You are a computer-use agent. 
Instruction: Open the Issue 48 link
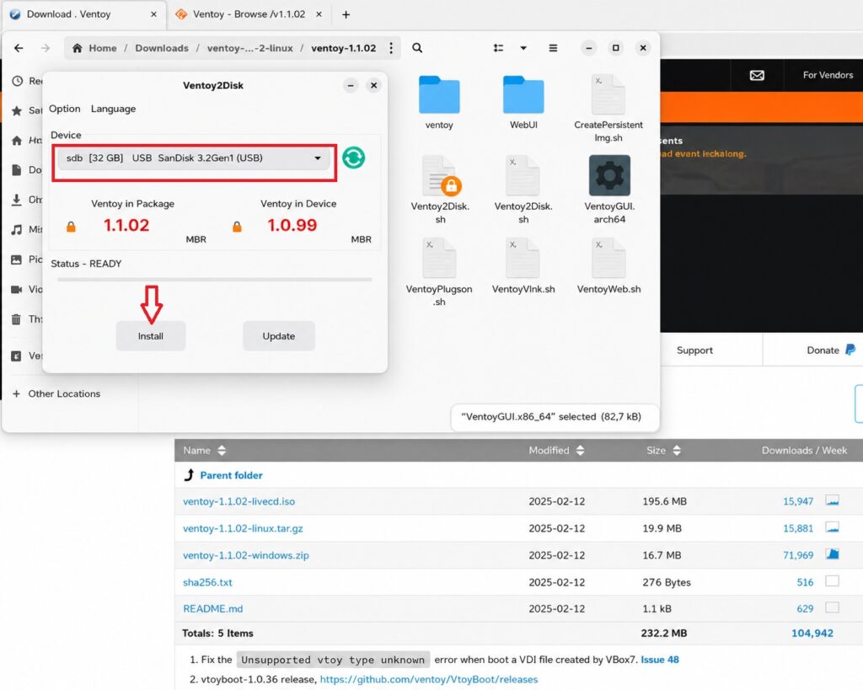pyautogui.click(x=659, y=660)
